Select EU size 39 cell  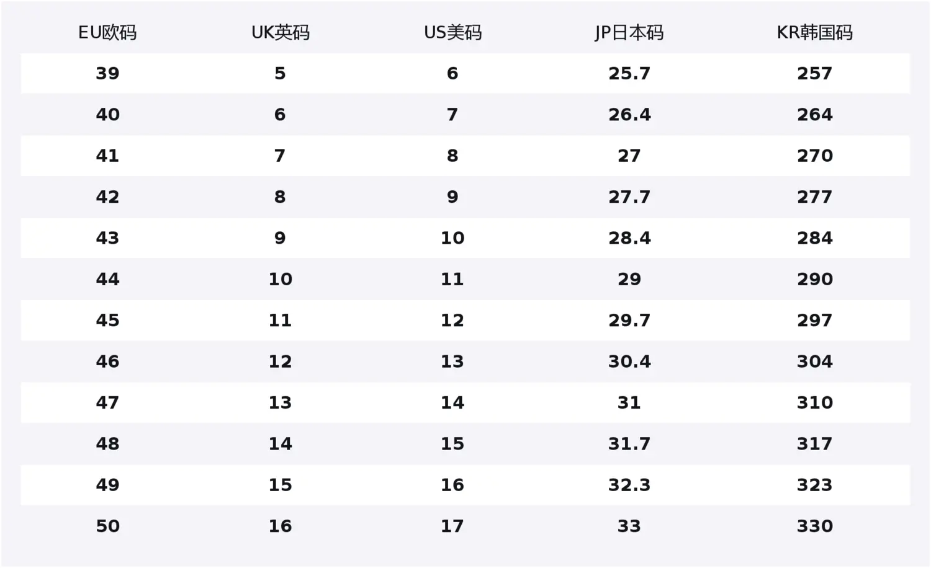(107, 73)
